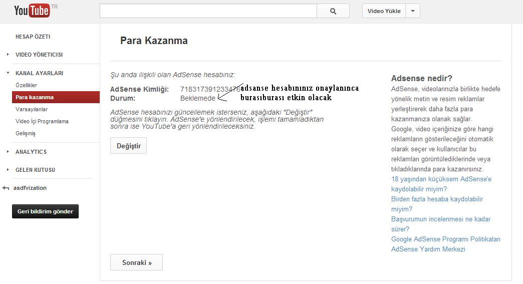Select the Para kazanma sidebar item
Viewport: 523px width, 284px height.
[x=56, y=97]
